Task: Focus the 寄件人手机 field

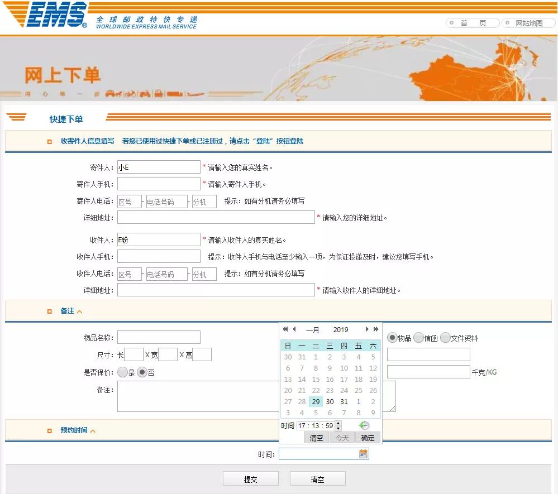Action: 159,184
